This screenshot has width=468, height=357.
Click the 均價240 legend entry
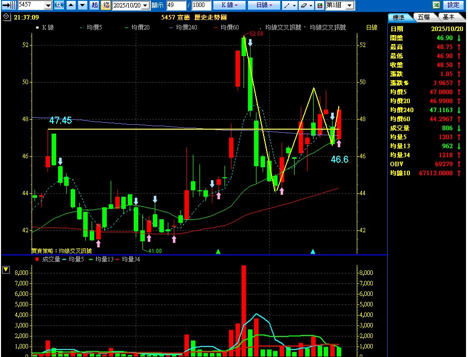(x=183, y=28)
